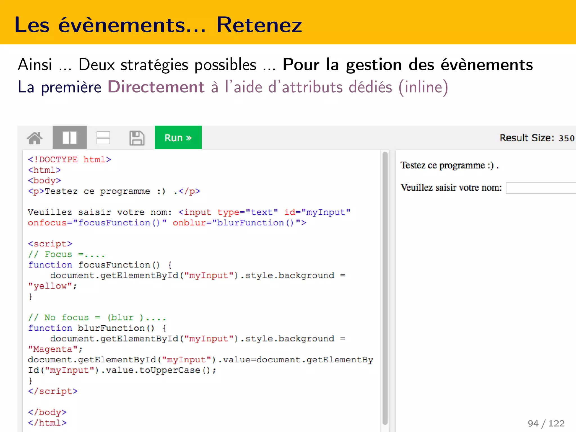Click the '</body>' closing tag line

click(47, 412)
